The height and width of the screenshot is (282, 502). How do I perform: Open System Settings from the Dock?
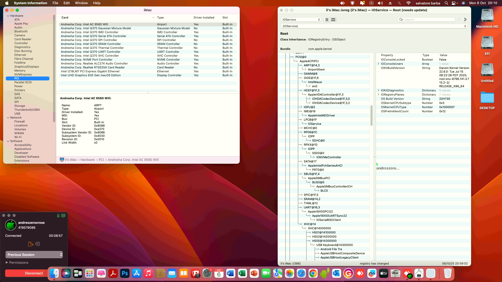pos(207,273)
